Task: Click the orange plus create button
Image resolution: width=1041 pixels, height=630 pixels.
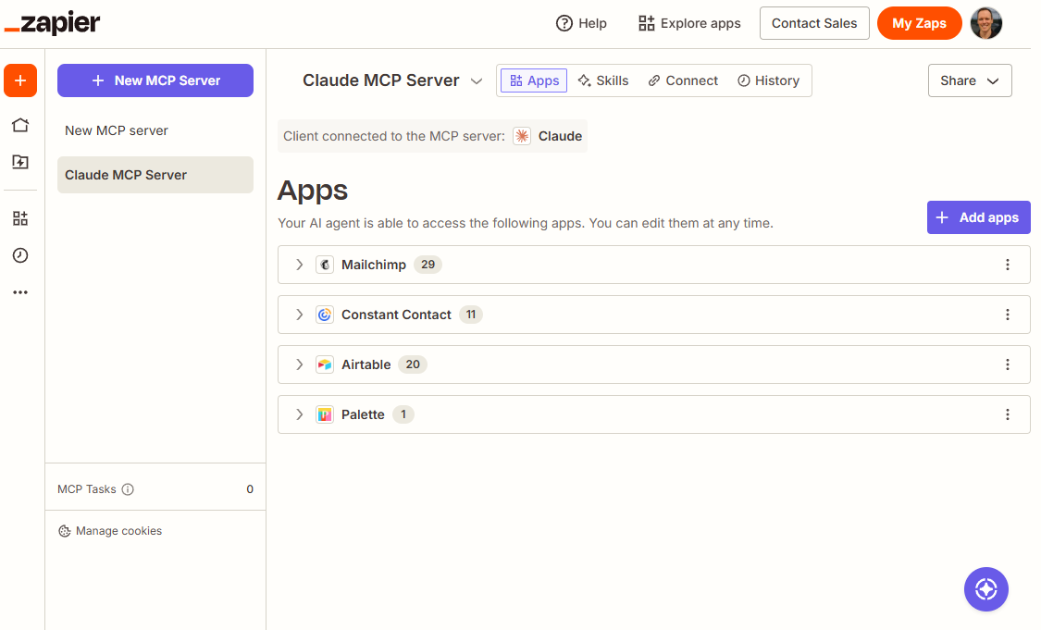Action: pos(20,80)
